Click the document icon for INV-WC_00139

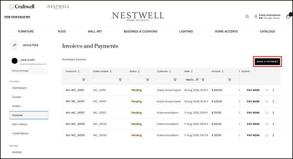coord(267,124)
